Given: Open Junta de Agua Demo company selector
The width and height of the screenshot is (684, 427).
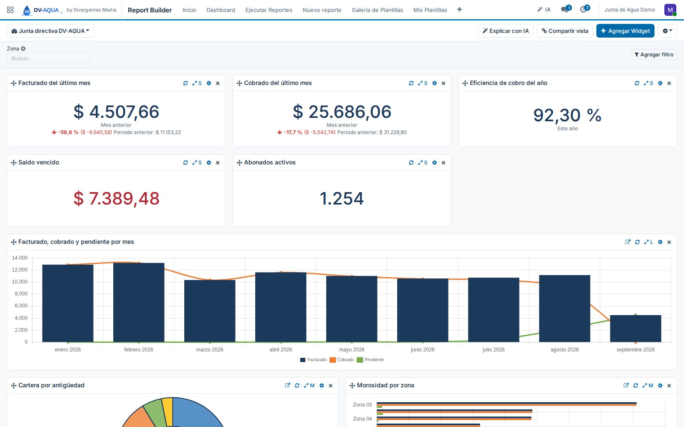Looking at the screenshot, I should [x=629, y=10].
